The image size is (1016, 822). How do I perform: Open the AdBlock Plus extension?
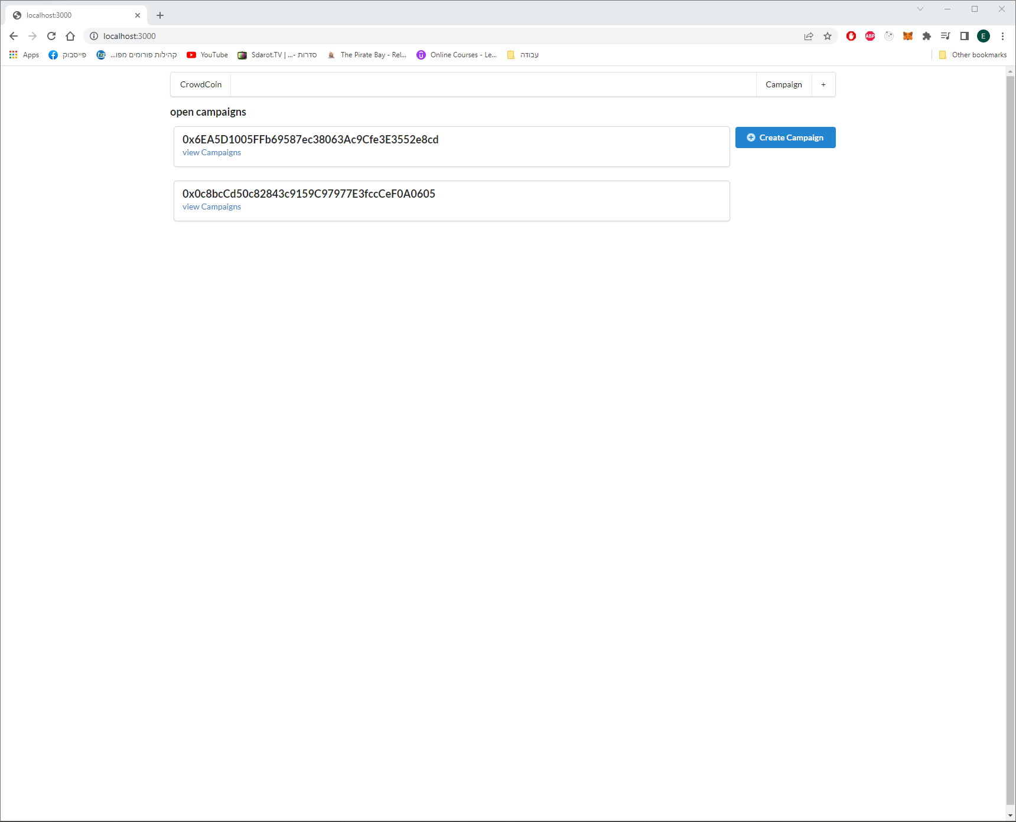click(870, 36)
